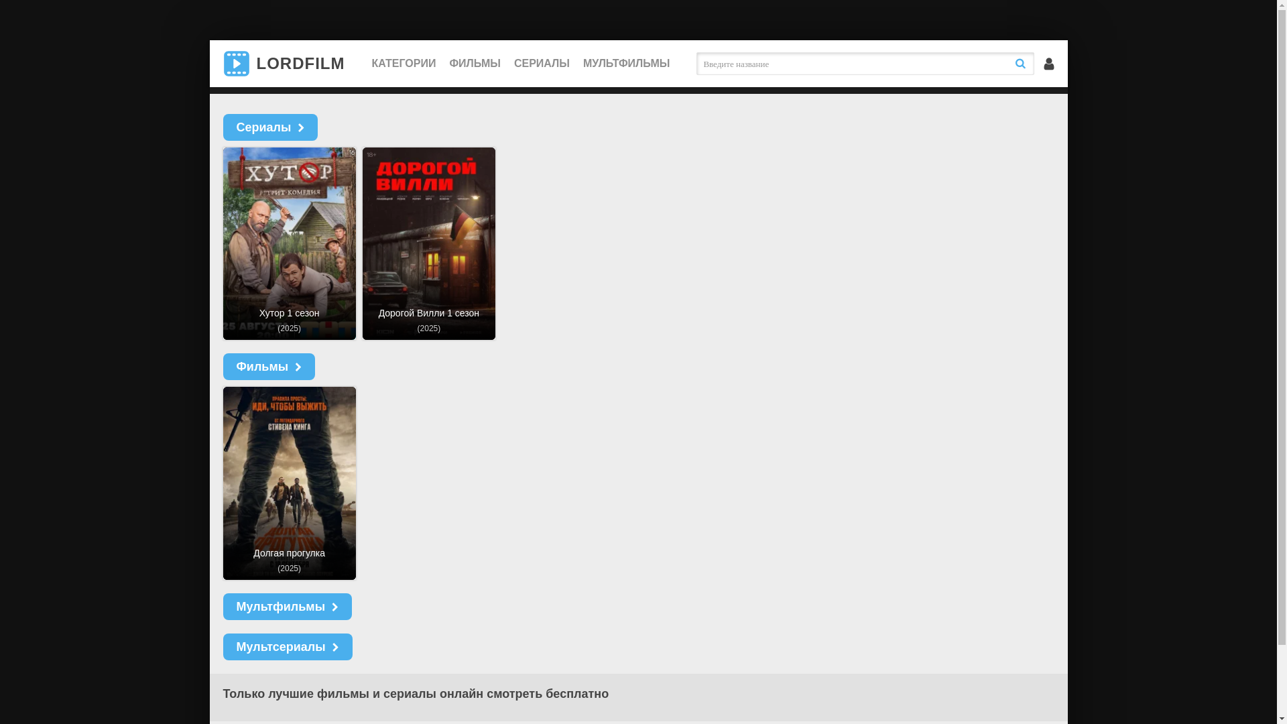The image size is (1287, 724).
Task: Click the chevron arrow beside Сериалы
Action: (301, 127)
